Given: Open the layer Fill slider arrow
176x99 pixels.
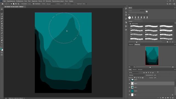Looking at the screenshot, I should pos(157,78).
